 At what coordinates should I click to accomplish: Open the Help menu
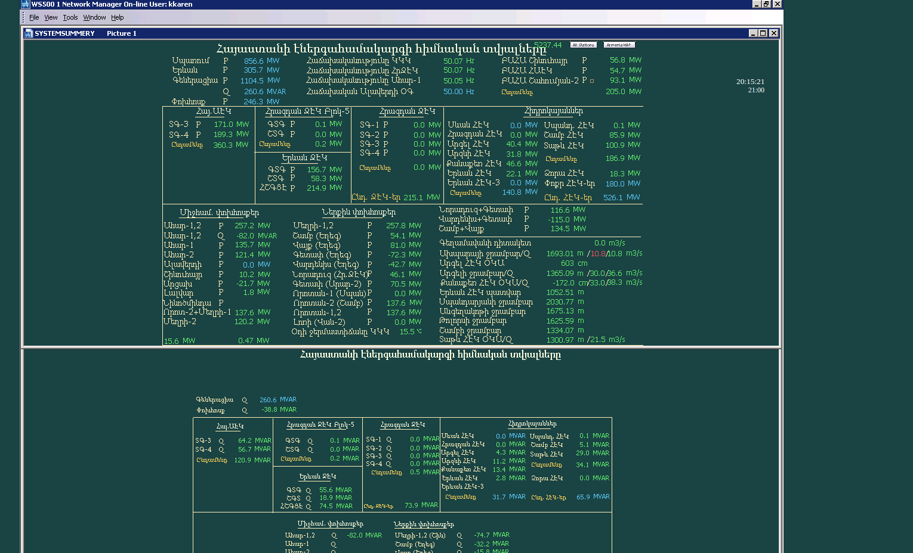[x=118, y=17]
